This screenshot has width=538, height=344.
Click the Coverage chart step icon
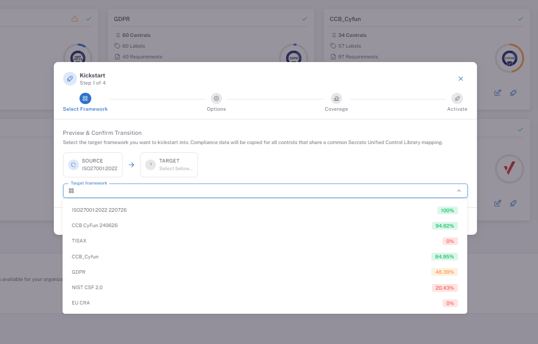[336, 98]
